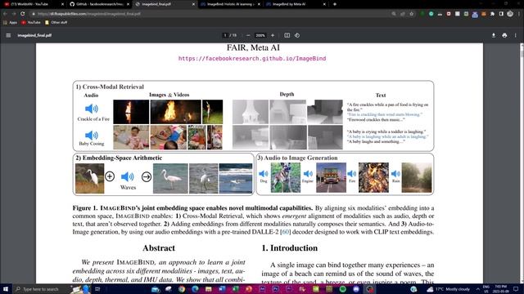Click the generated dog image
This screenshot has width=524, height=294.
click(286, 178)
